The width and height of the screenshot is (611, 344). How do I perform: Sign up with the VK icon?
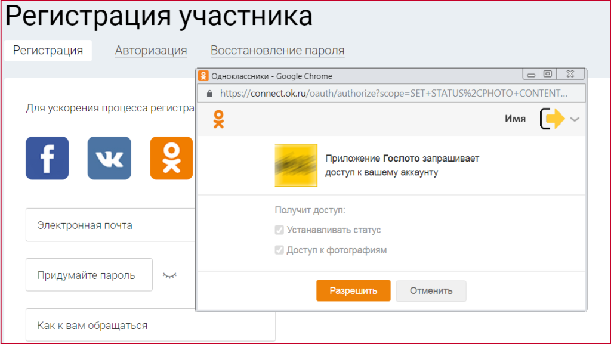tap(109, 158)
